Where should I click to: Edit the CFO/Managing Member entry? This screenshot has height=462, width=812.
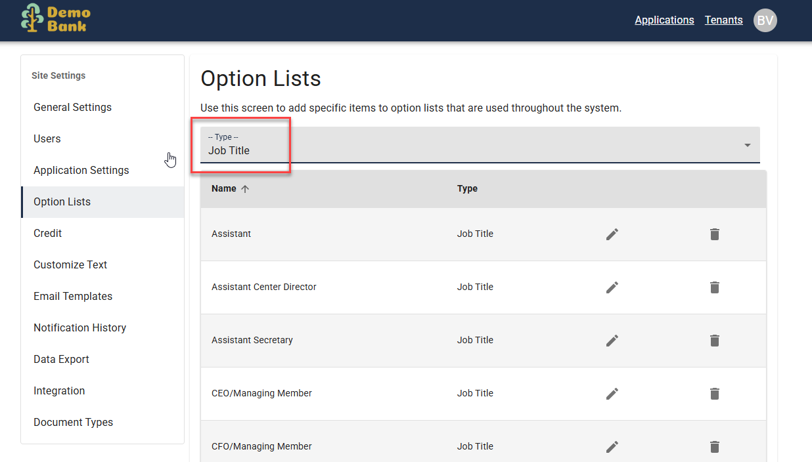(612, 447)
